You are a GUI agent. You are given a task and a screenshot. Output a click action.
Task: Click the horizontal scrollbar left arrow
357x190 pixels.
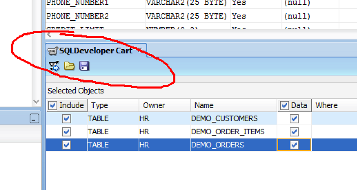49,35
